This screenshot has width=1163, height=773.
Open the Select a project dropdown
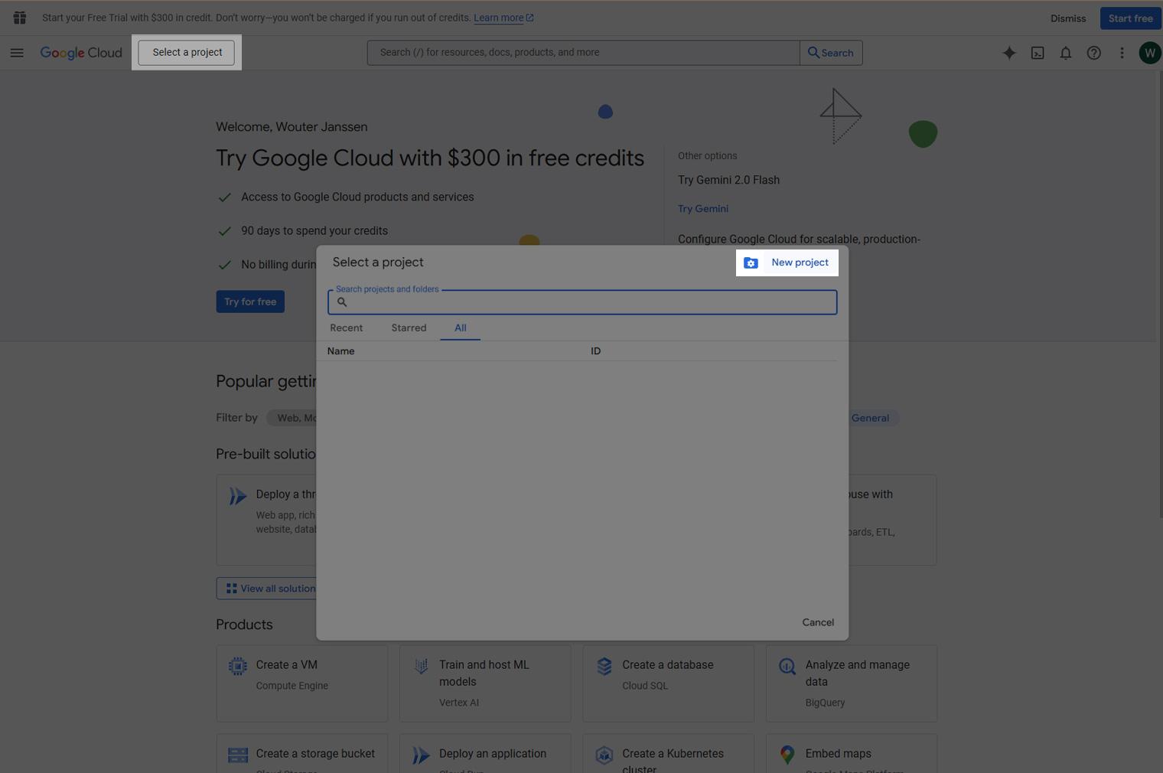(x=187, y=52)
